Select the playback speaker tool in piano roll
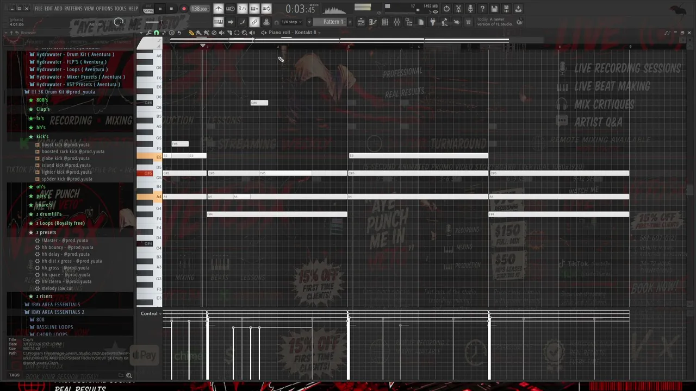The height and width of the screenshot is (391, 696). (x=252, y=33)
